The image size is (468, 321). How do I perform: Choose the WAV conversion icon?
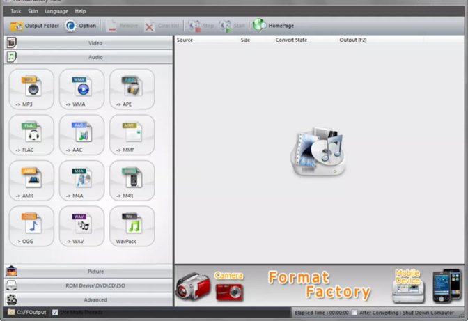[x=81, y=226]
